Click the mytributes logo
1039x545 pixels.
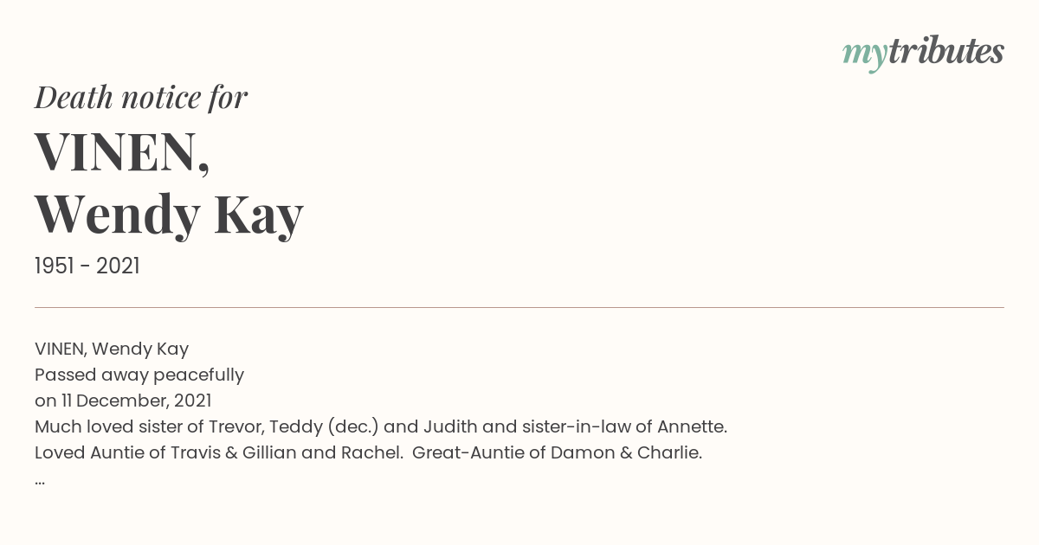(923, 53)
